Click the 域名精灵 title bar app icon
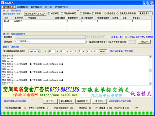The image size is (155, 116). tap(2, 2)
